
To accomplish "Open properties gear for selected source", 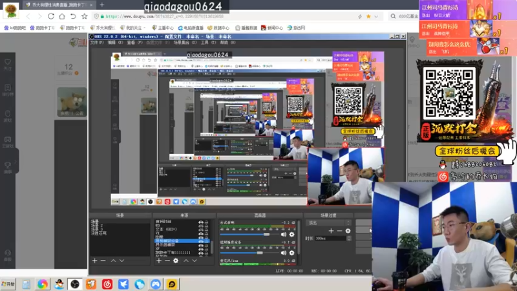I will pos(176,261).
